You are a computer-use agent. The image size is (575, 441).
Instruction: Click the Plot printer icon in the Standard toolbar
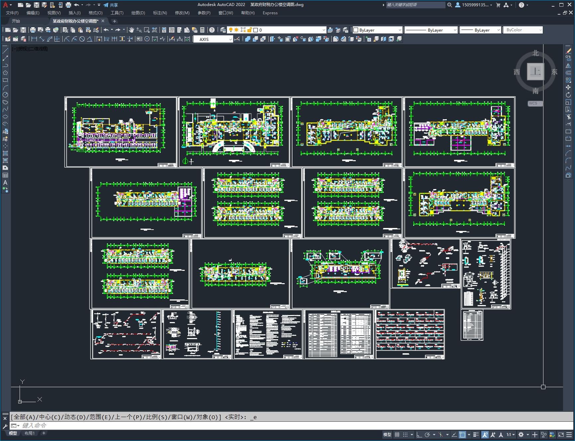point(33,30)
